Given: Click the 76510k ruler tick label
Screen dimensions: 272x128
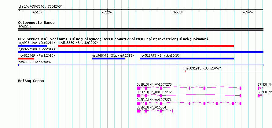Looking at the screenshot, I should [37, 12].
